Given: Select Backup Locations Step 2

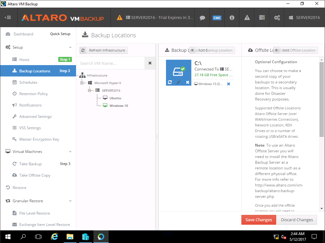Looking at the screenshot, I should tap(38, 71).
